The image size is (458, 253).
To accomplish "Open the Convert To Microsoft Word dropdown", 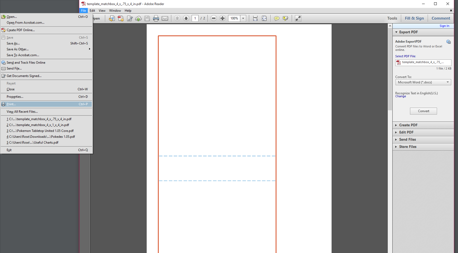I will point(423,82).
